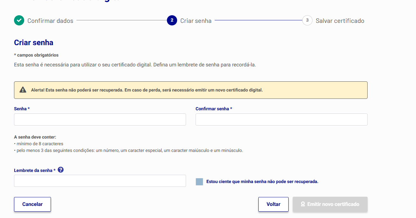Open the Confirmar dados step

coord(50,21)
